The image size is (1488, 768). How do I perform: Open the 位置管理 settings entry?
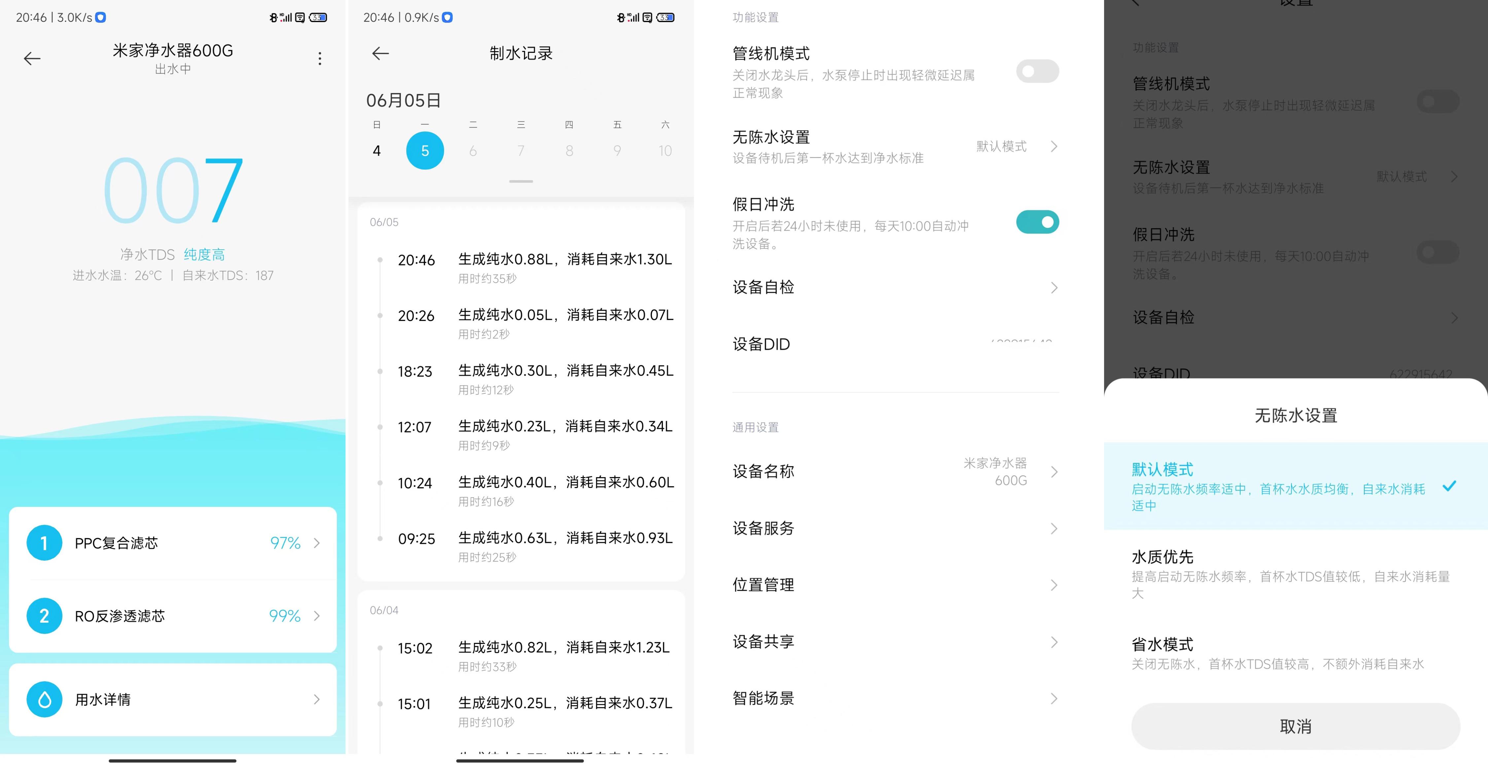[1055, 585]
